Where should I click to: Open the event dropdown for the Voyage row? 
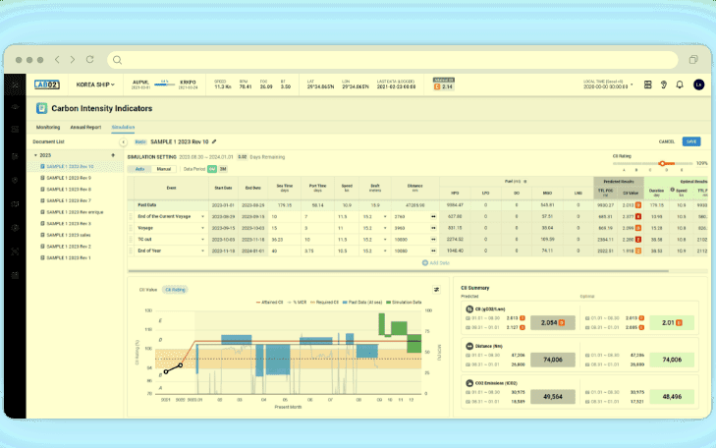[202, 227]
